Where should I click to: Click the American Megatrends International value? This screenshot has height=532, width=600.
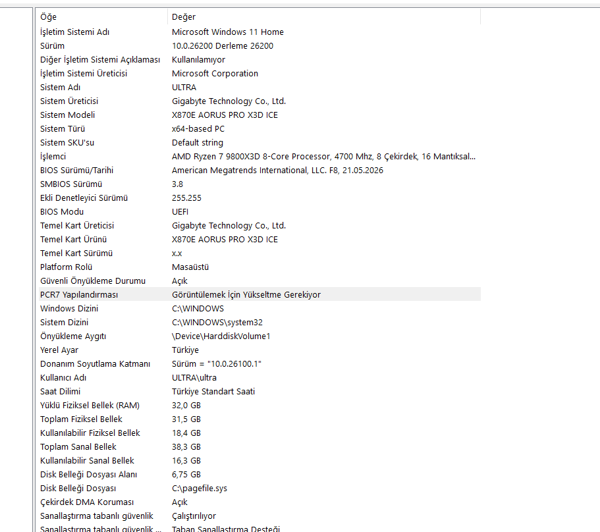[x=277, y=170]
